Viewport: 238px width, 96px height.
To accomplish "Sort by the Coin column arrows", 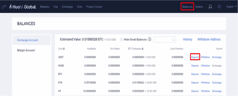I will click(x=64, y=49).
